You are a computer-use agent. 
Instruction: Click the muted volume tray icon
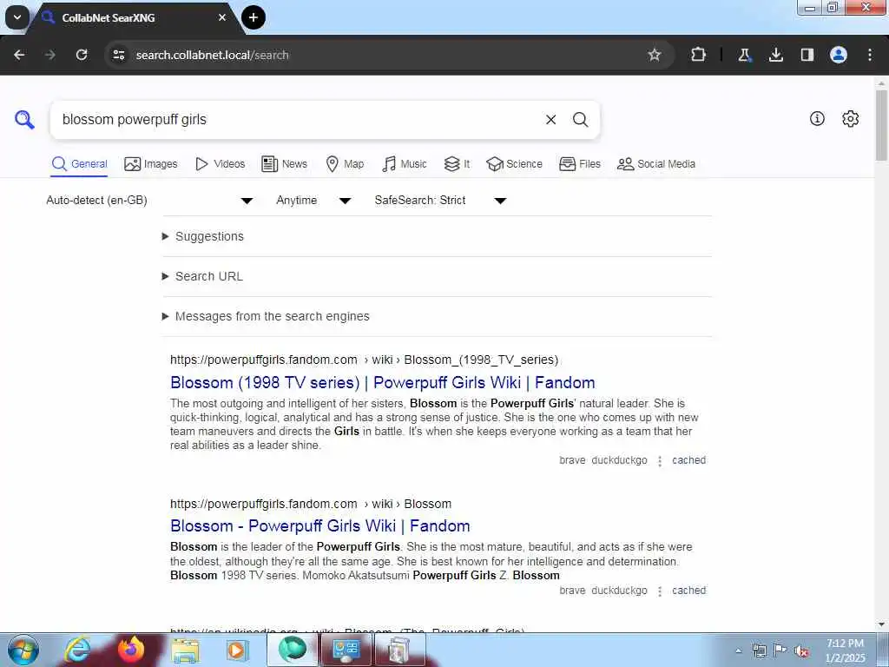click(801, 651)
